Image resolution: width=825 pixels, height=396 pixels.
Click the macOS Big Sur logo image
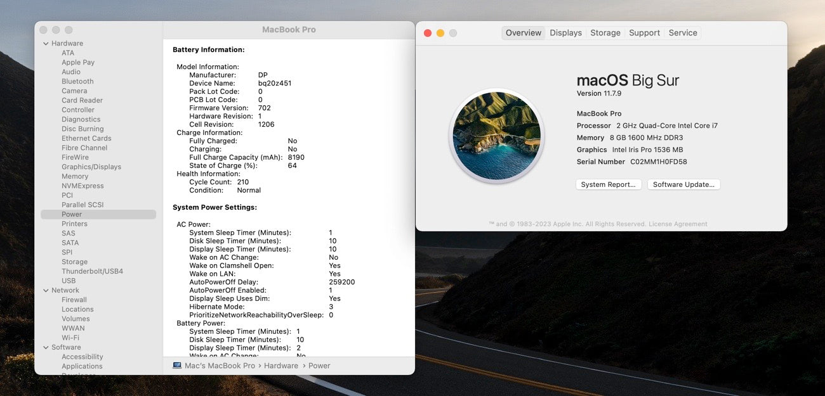coord(497,136)
